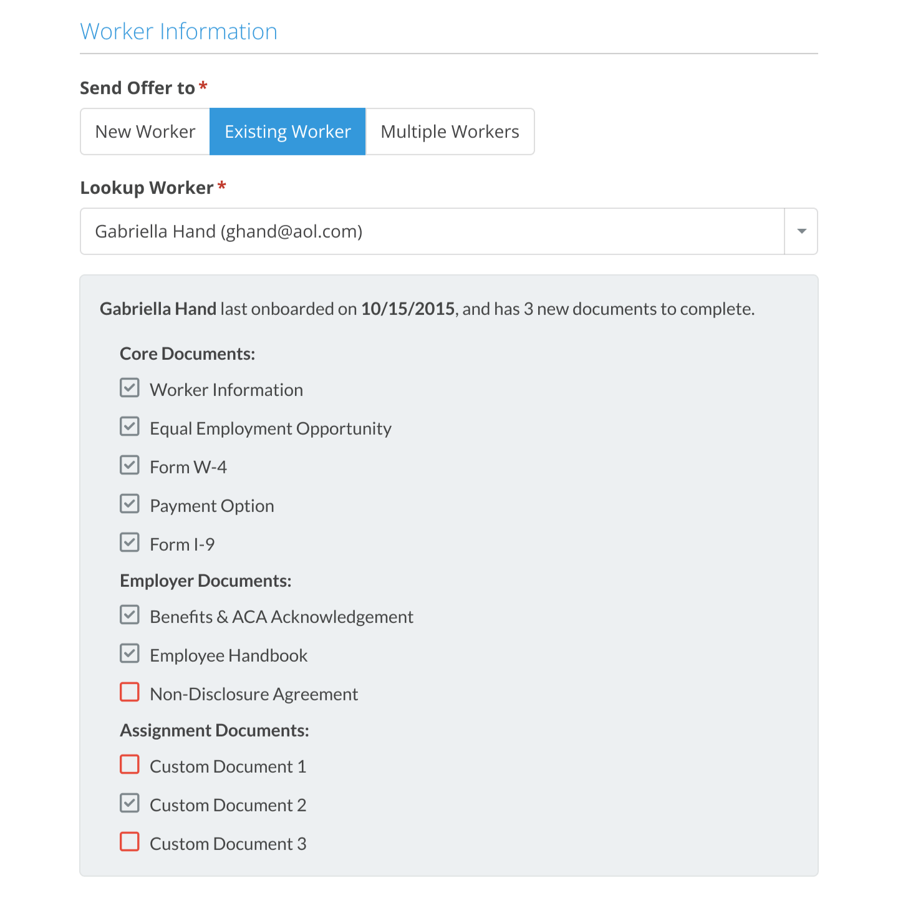The height and width of the screenshot is (898, 898).
Task: Uncheck the Form W-4 checkbox
Action: [x=130, y=465]
